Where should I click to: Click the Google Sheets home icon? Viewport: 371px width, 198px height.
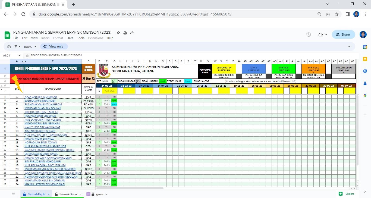(7, 35)
